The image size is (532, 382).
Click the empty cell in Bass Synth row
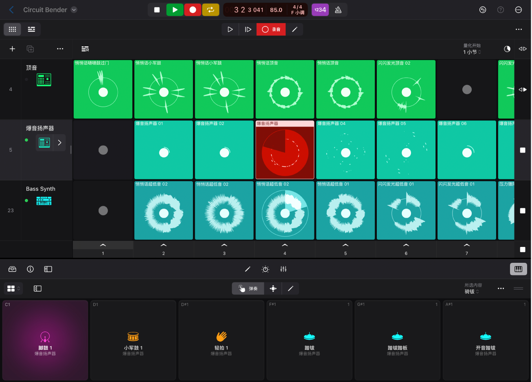[x=103, y=210]
